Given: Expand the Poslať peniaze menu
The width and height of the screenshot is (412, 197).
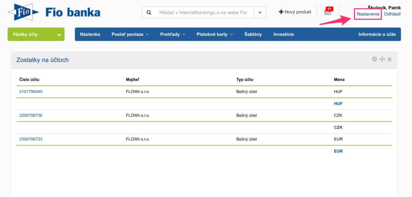Looking at the screenshot, I should [130, 35].
